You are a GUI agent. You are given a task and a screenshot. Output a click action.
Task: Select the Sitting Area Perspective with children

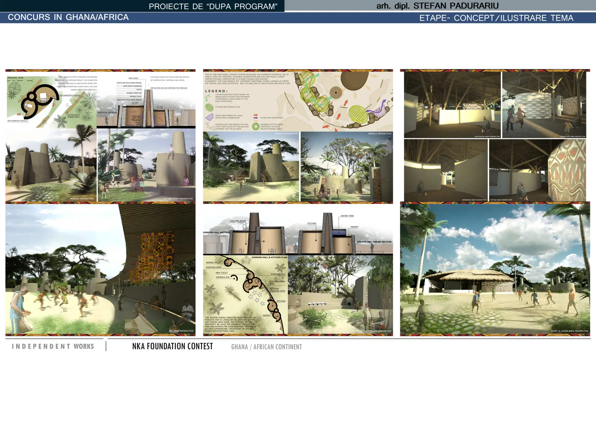point(147,166)
